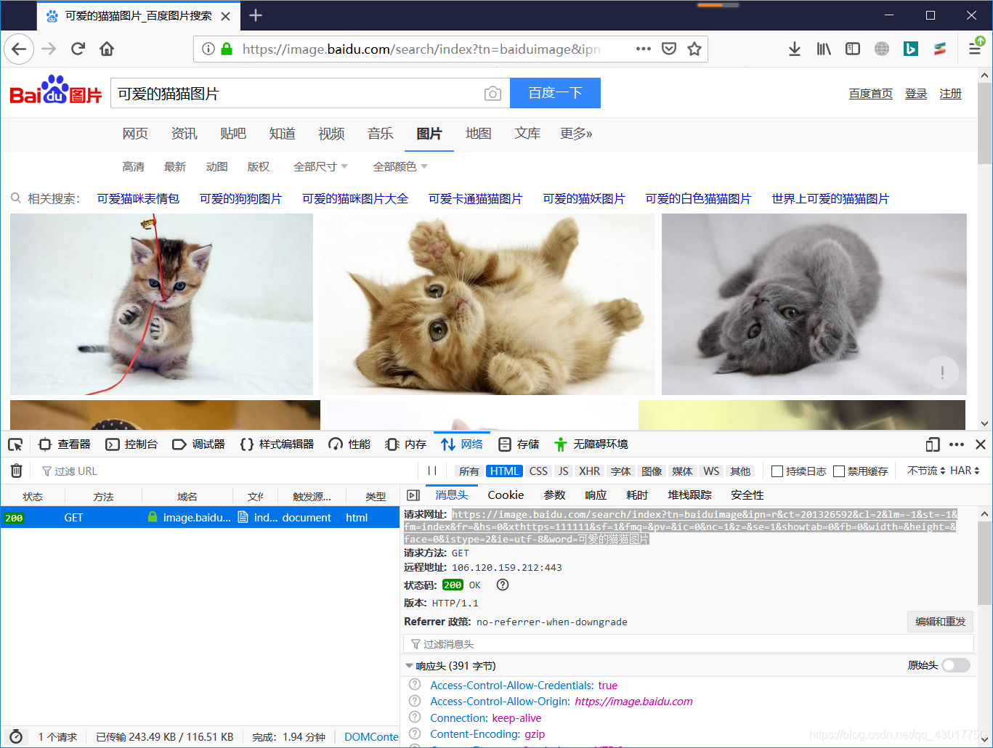Reload the page with refresh icon
This screenshot has height=748, width=993.
click(78, 49)
